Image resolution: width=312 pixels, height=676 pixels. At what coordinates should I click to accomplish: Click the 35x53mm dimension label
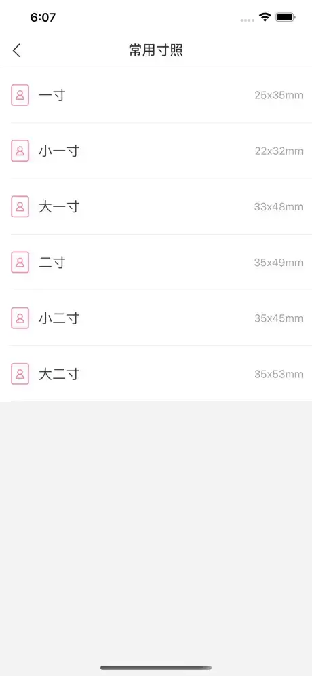point(279,374)
